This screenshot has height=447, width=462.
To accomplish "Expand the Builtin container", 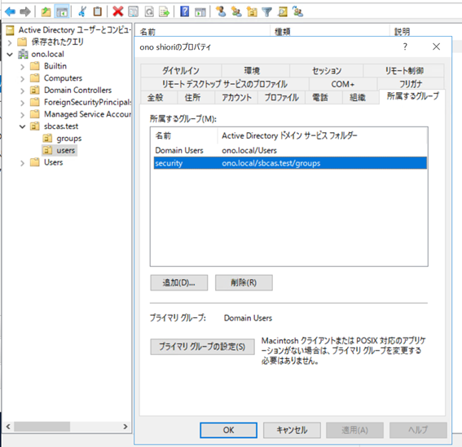I will (x=22, y=67).
